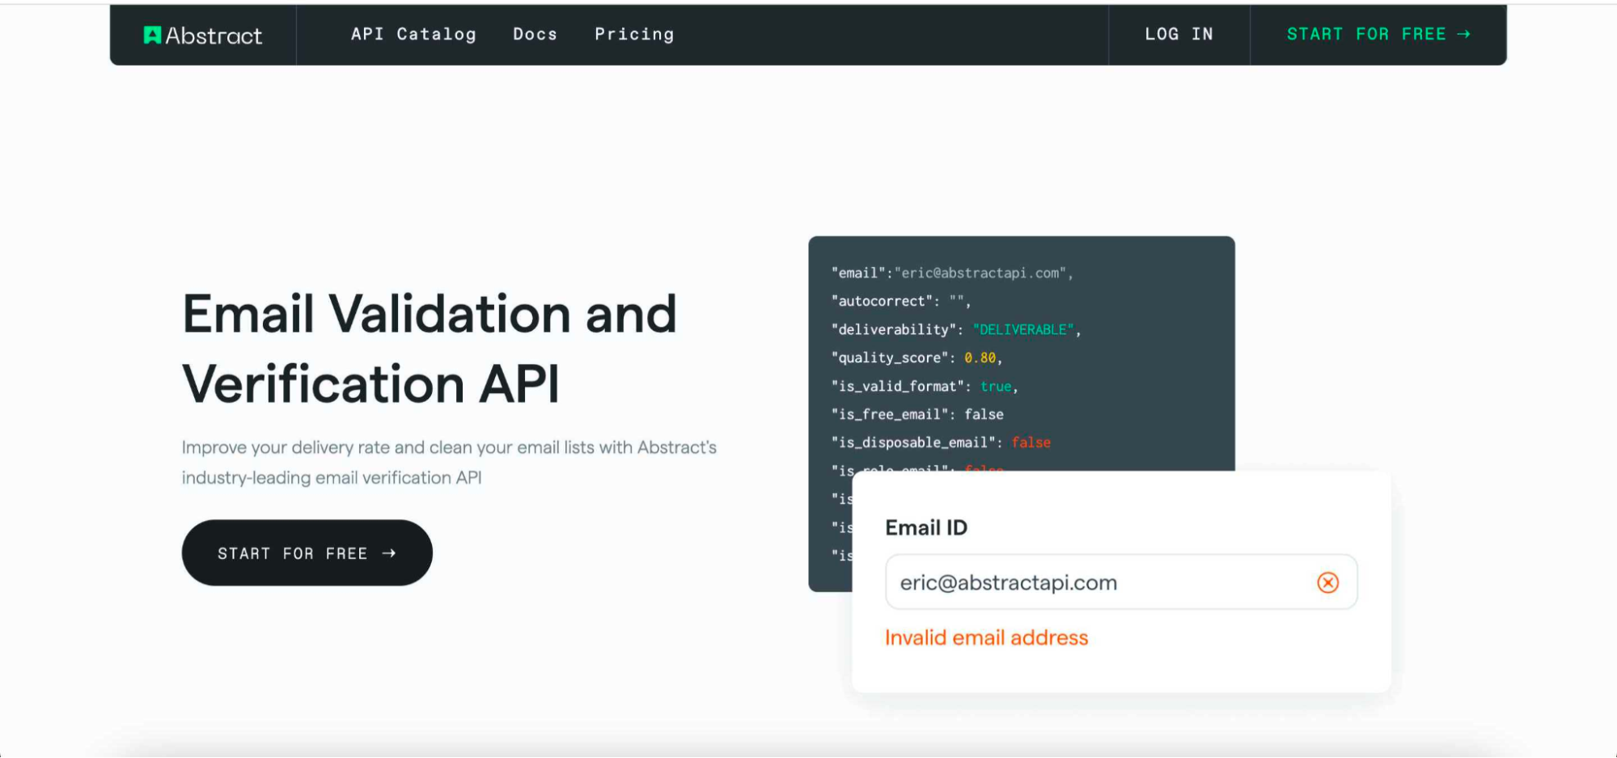Go to the Docs page

pos(535,34)
